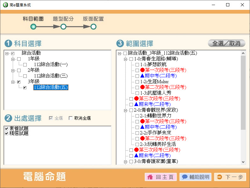Click the speech bubble icon for 輔助說明

[x=184, y=177]
